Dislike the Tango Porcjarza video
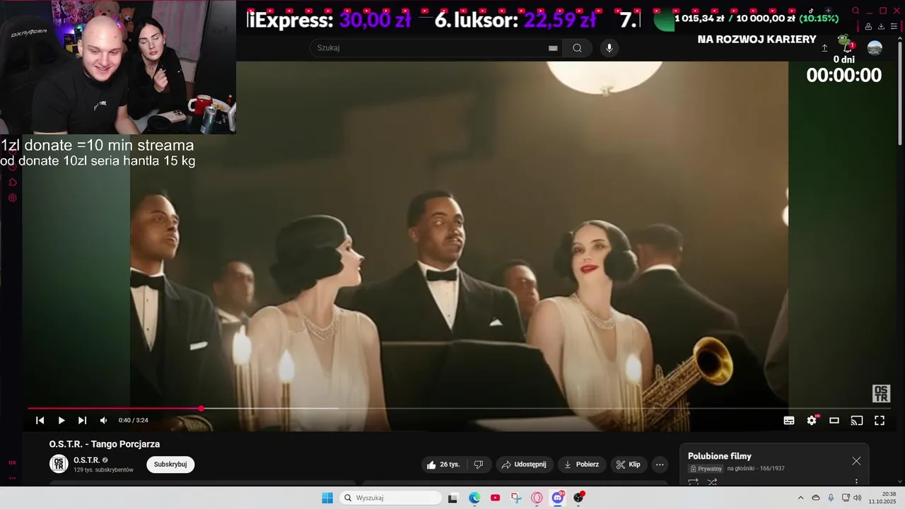The image size is (905, 509). 479,464
